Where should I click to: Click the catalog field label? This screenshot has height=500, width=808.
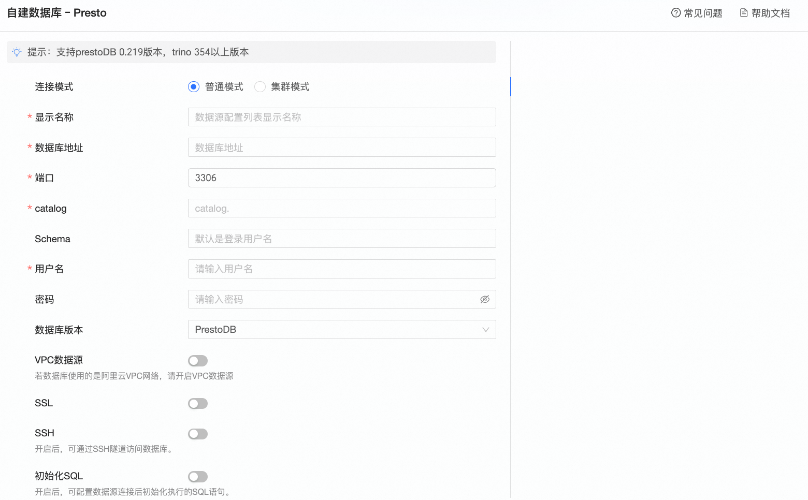[51, 208]
